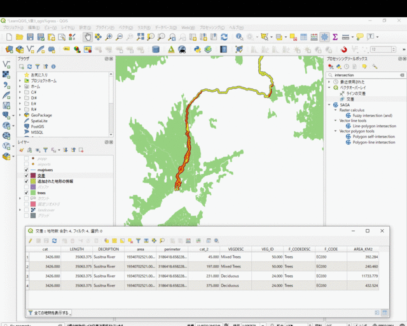Viewport: 407px width, 326px height.
Task: Click the Zoom Out magnifier icon
Action: point(119,37)
